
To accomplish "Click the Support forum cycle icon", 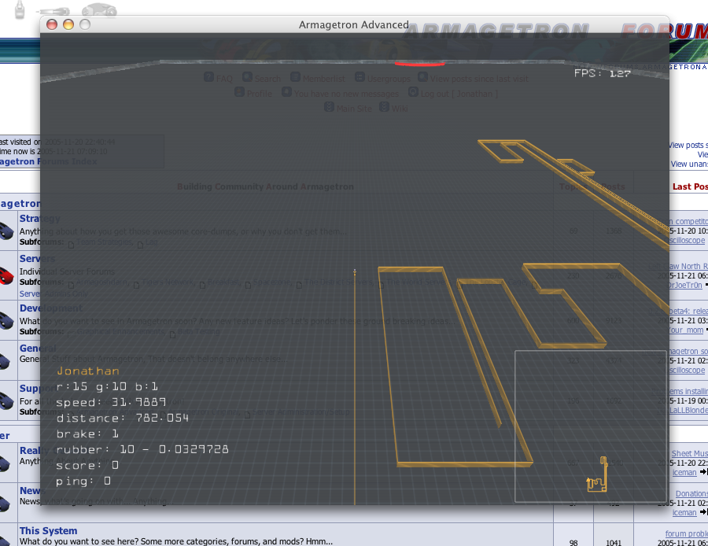I will (6, 400).
